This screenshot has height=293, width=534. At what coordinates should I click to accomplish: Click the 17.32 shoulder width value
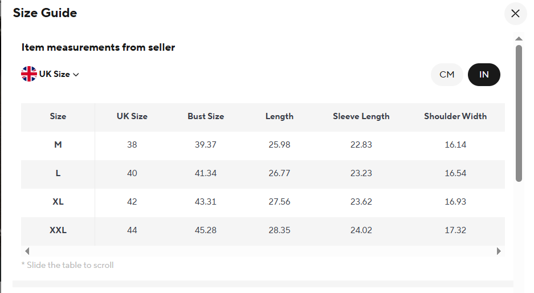[x=455, y=230]
